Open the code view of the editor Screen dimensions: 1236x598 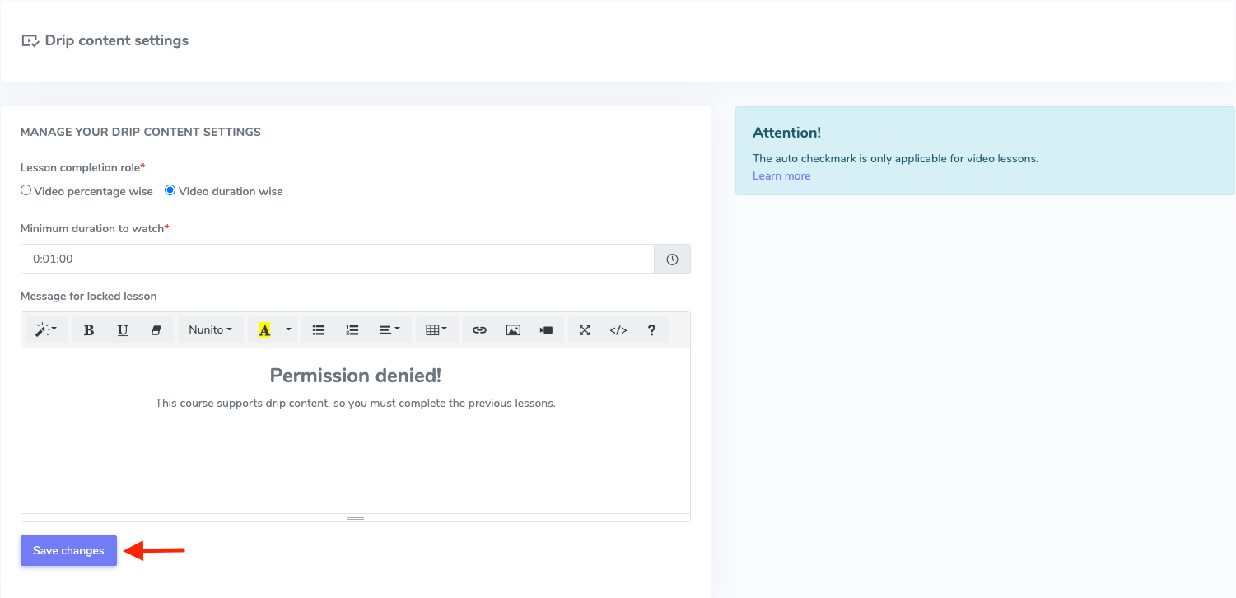coord(618,329)
